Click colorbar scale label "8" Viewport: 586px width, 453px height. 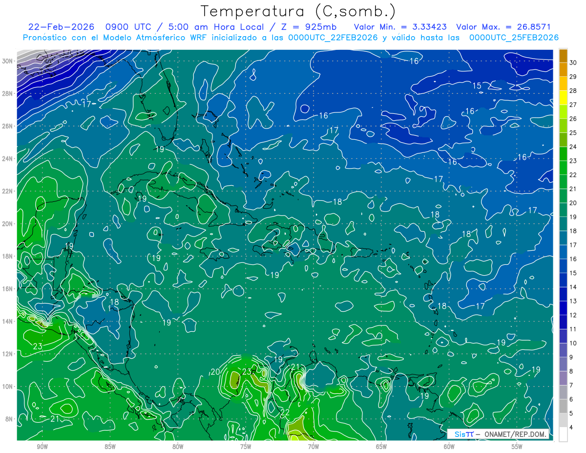(572, 371)
